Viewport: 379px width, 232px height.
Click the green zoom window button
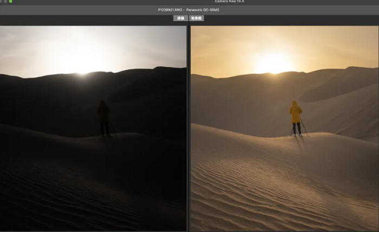(10, 1)
